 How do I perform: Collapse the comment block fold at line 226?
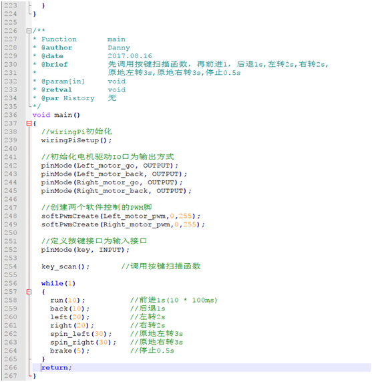click(29, 31)
